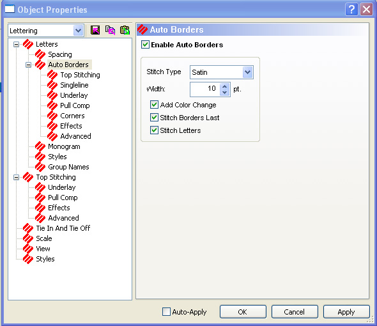
Task: Click the copy properties icon
Action: point(110,30)
